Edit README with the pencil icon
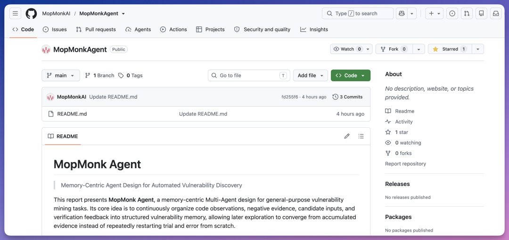509x240 pixels. (x=347, y=136)
